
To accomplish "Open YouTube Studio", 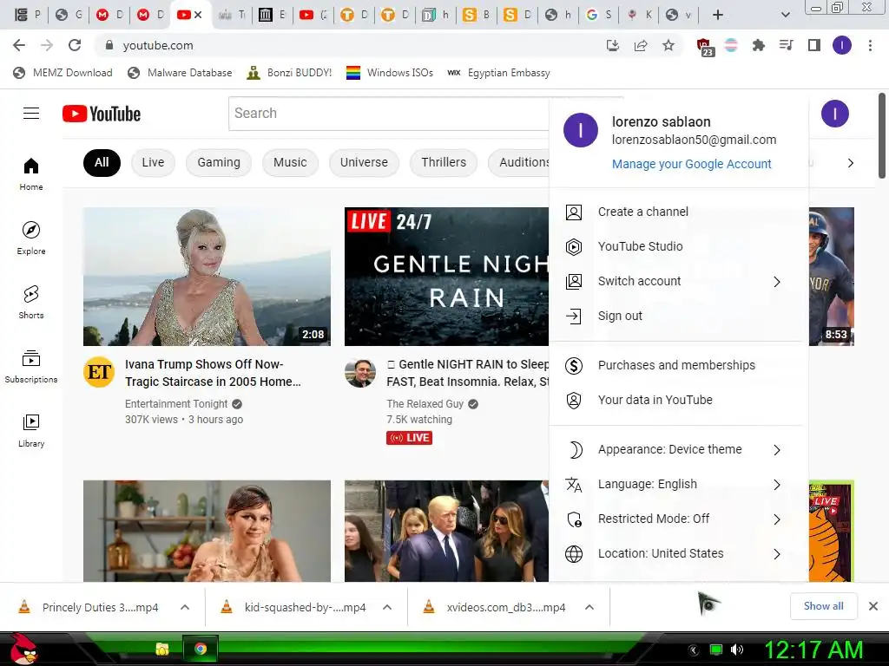I will (679, 247).
